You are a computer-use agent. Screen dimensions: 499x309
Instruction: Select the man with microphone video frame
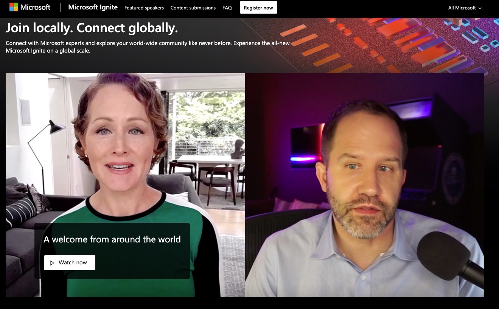click(365, 185)
